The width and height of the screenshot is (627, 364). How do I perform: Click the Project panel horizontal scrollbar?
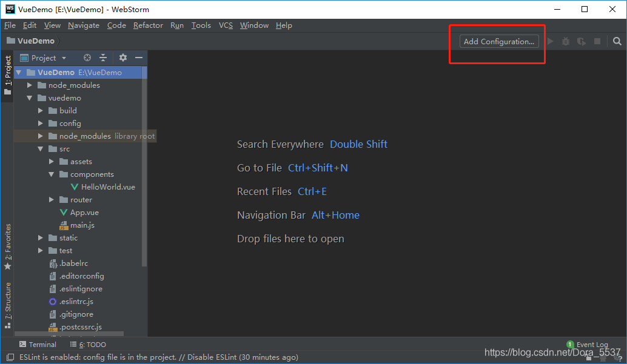(69, 334)
